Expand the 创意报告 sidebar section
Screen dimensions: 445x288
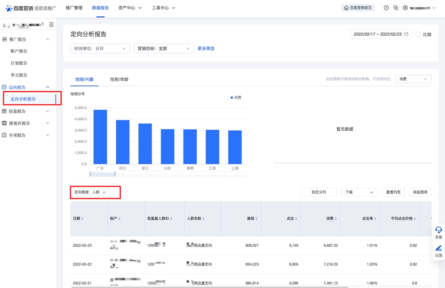click(26, 111)
